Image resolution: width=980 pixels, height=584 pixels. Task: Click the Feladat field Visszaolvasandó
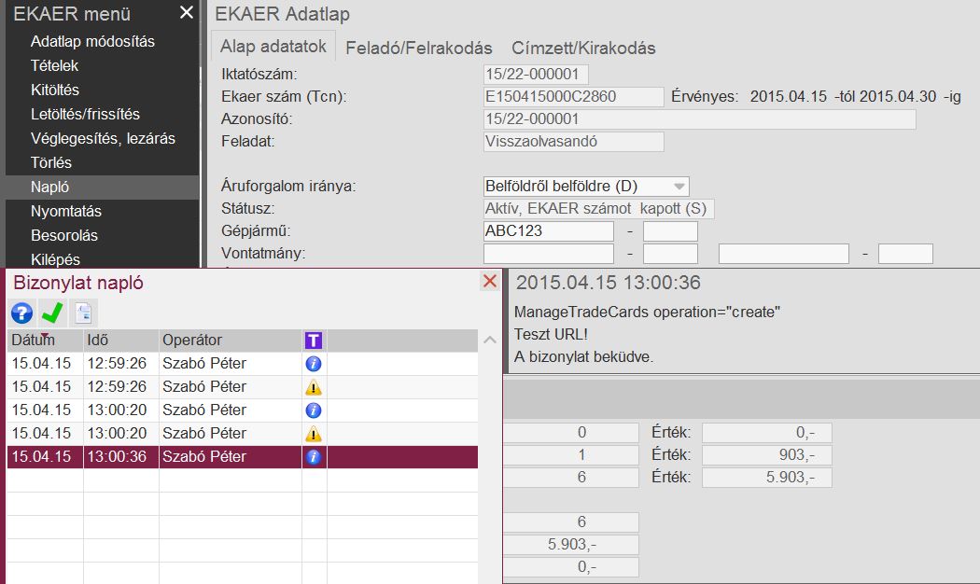coord(573,142)
